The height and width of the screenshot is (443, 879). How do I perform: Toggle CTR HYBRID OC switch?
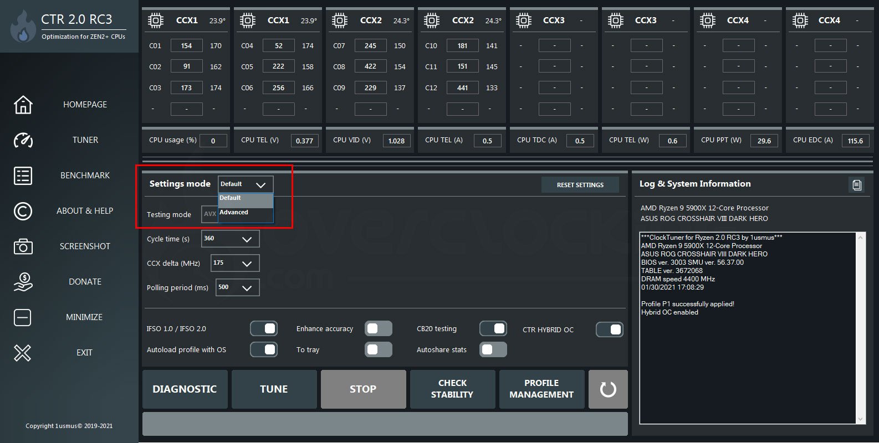click(x=610, y=329)
